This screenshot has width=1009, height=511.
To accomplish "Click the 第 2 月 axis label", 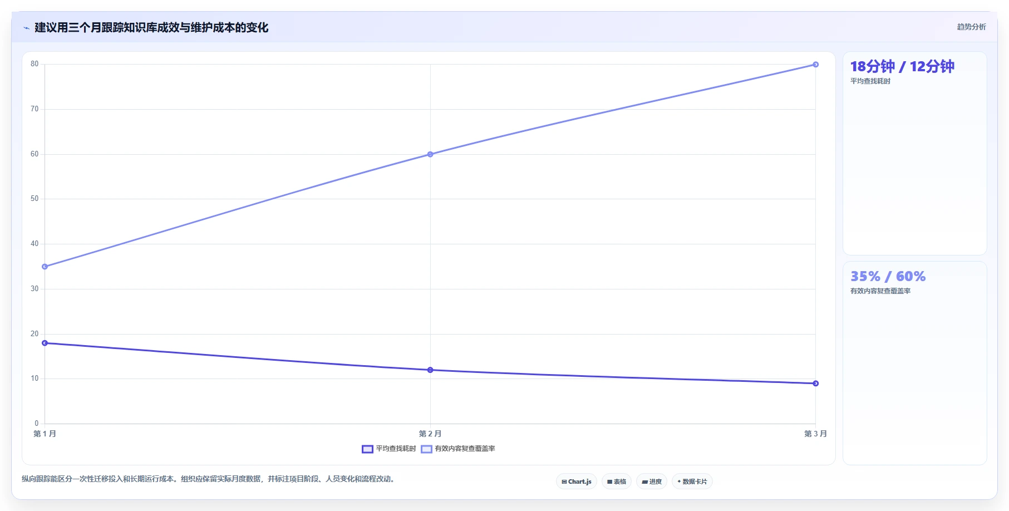I will point(430,434).
